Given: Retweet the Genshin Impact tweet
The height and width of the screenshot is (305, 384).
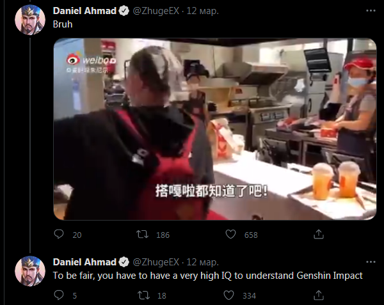Looking at the screenshot, I should click(143, 295).
